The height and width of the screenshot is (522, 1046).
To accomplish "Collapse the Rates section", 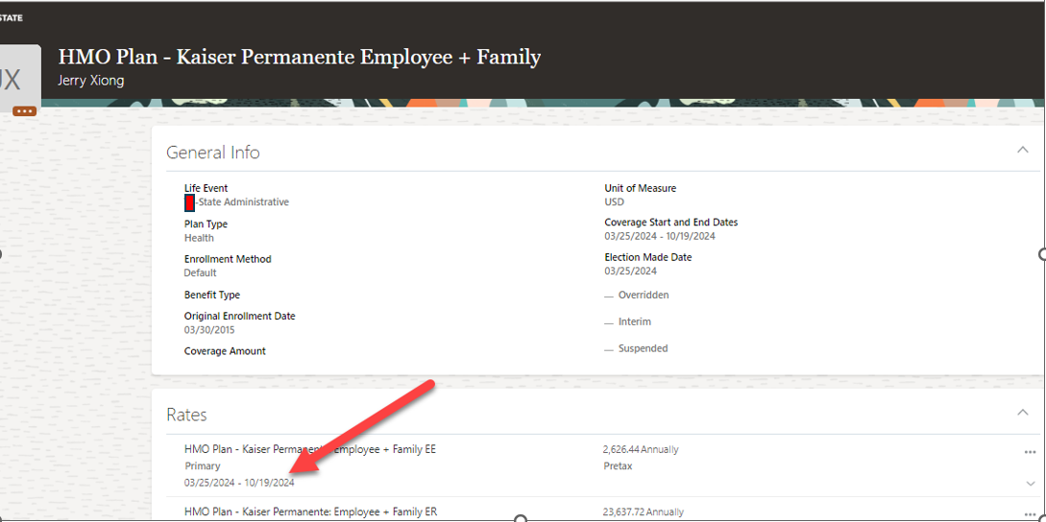I will pyautogui.click(x=1022, y=413).
